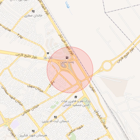Click the blue fountain in the central roundabout
This screenshot has height=140, width=140.
click(63, 65)
